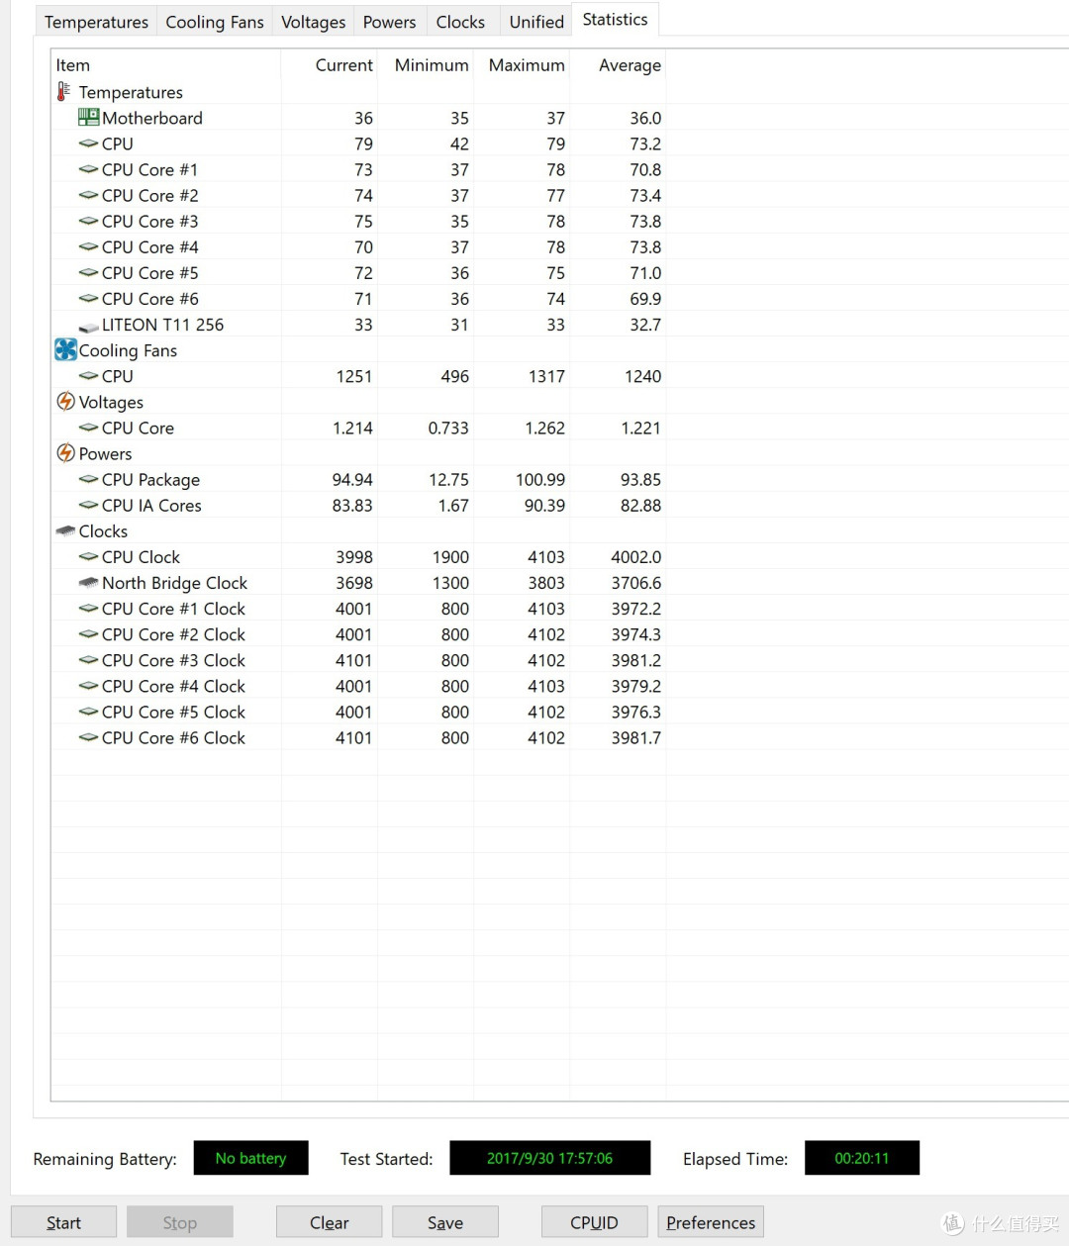Click the icon beside CPU Core voltage
Screen dimensions: 1069x1246
[x=88, y=428]
